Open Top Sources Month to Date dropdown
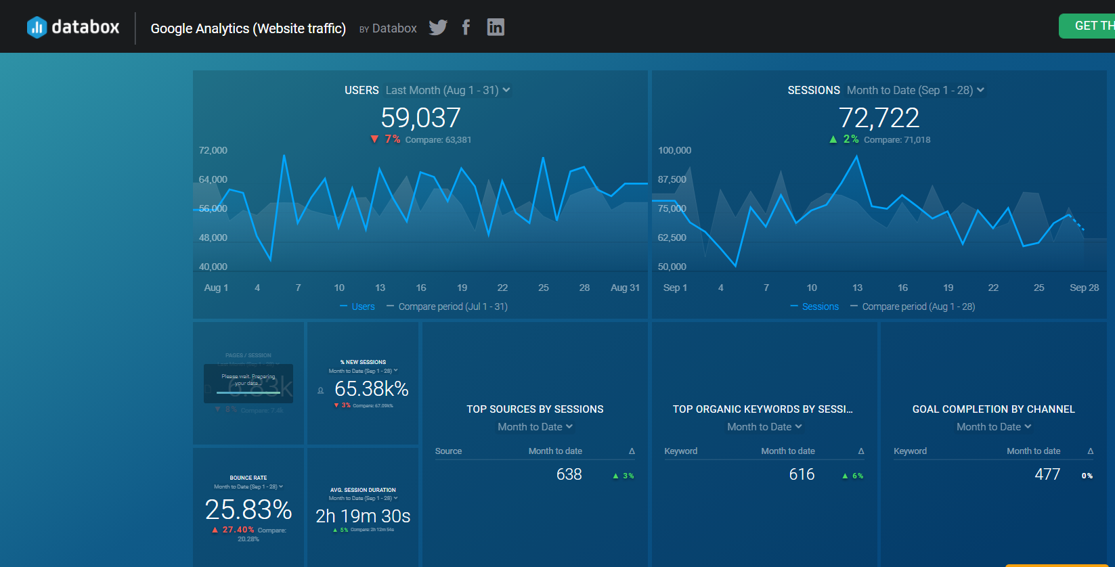This screenshot has height=567, width=1115. pyautogui.click(x=535, y=427)
